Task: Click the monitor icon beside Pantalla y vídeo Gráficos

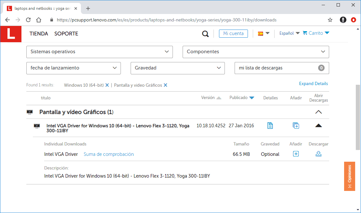Action: click(30, 112)
